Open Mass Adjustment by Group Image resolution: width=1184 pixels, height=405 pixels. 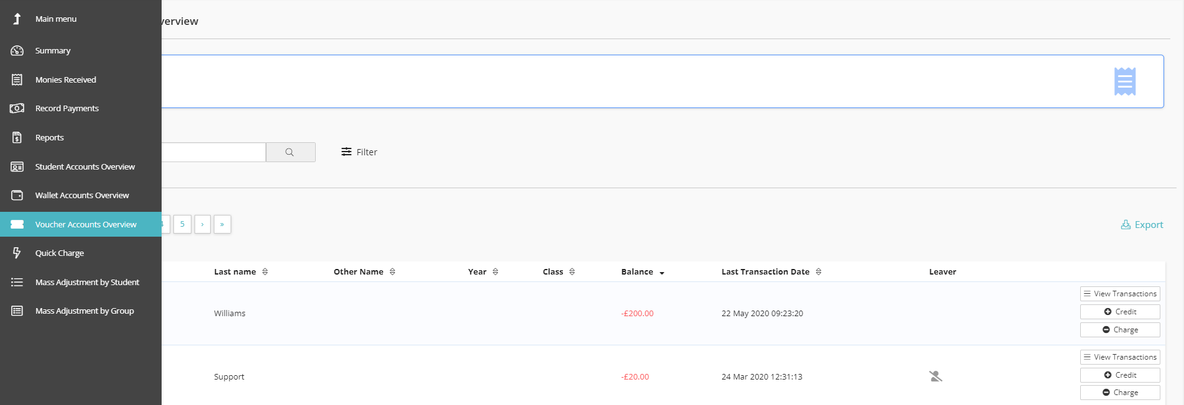pyautogui.click(x=85, y=311)
